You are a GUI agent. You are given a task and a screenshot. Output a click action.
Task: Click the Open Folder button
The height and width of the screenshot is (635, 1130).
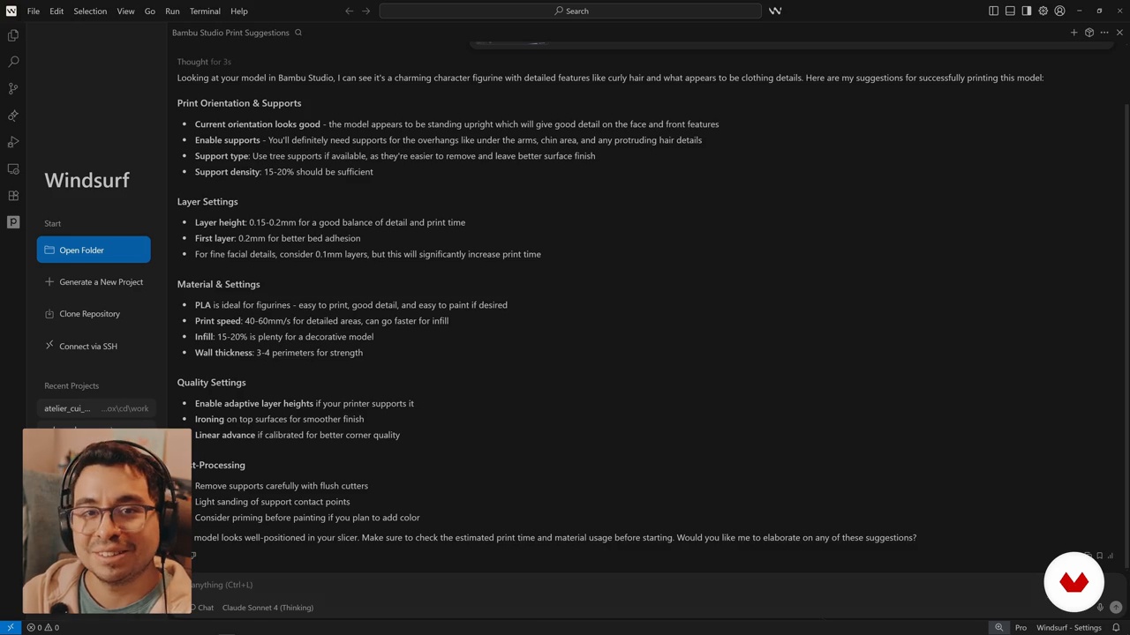pos(94,250)
